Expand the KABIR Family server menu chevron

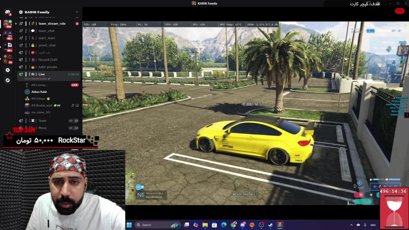coord(77,12)
